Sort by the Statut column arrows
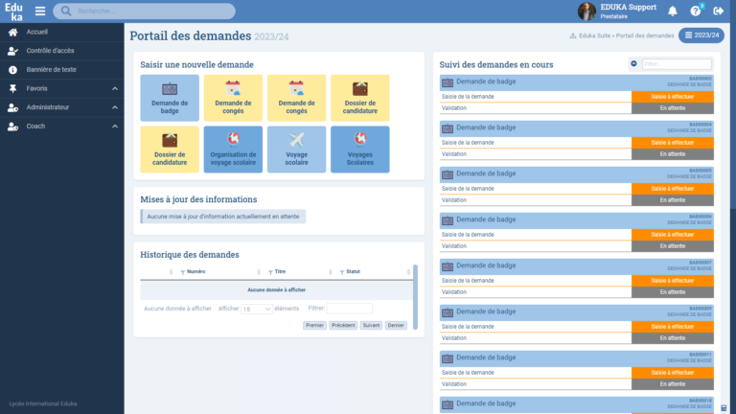Image resolution: width=736 pixels, height=414 pixels. 408,272
